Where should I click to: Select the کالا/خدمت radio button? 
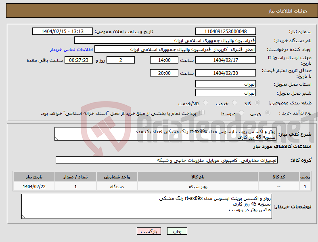(205, 103)
